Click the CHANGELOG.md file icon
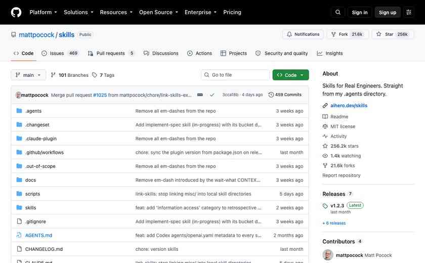The image size is (425, 263). click(x=19, y=249)
